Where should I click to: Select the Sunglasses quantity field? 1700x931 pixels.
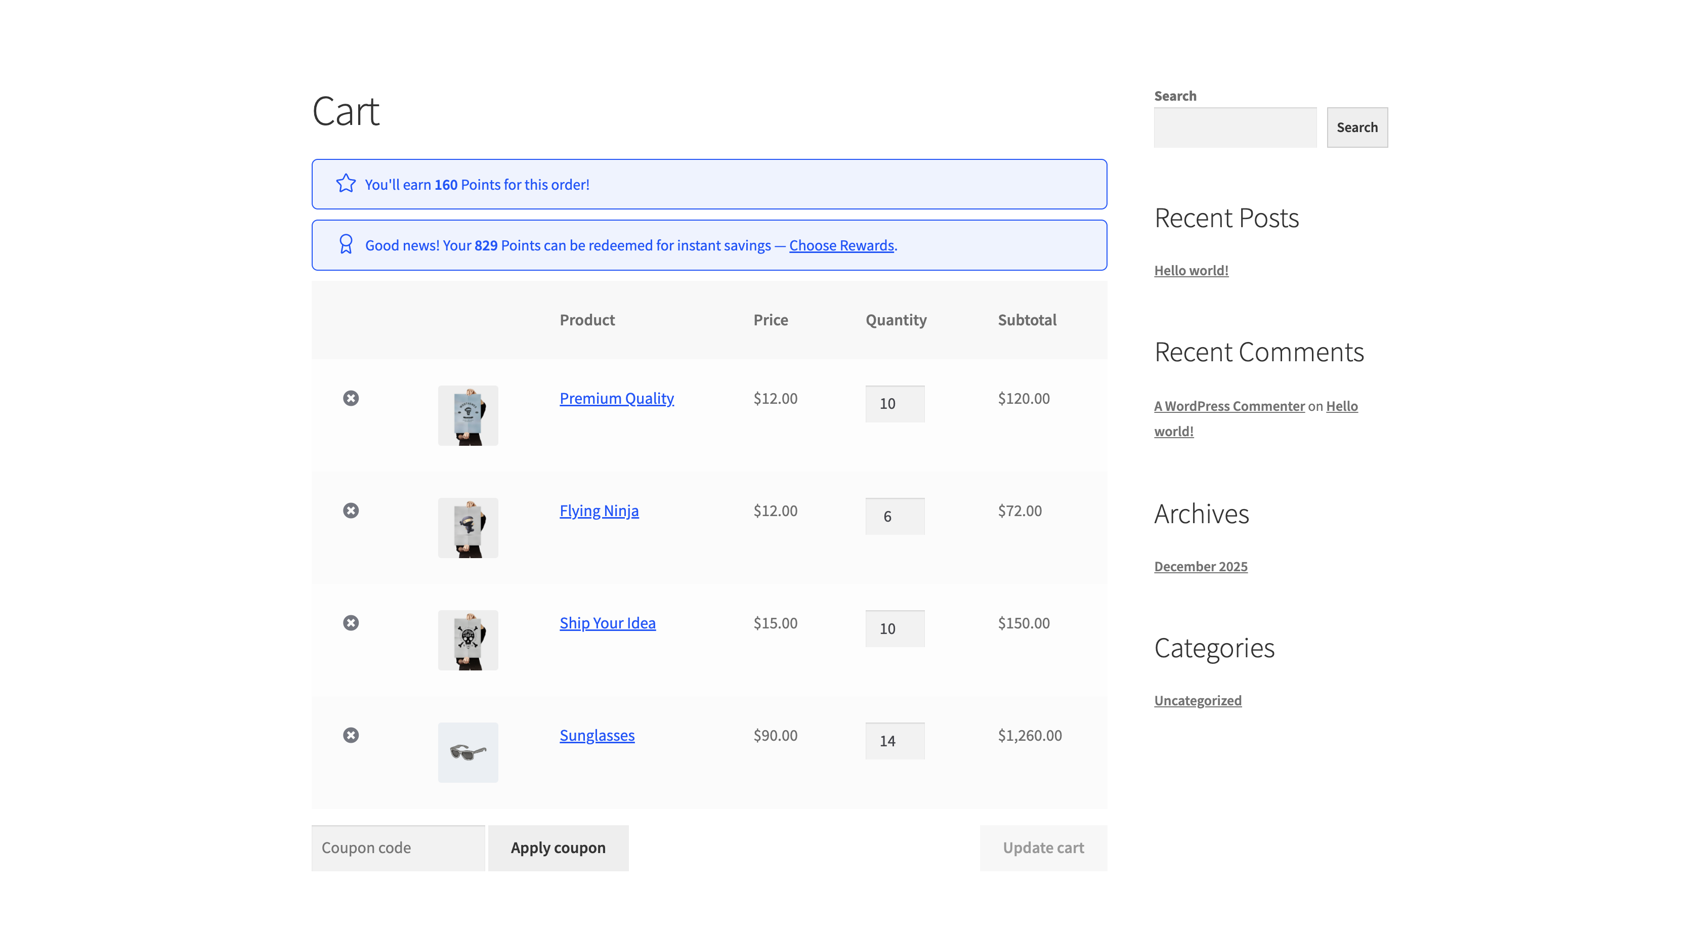click(894, 740)
